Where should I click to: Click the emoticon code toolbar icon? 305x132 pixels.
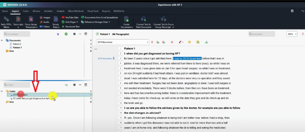pos(189,42)
